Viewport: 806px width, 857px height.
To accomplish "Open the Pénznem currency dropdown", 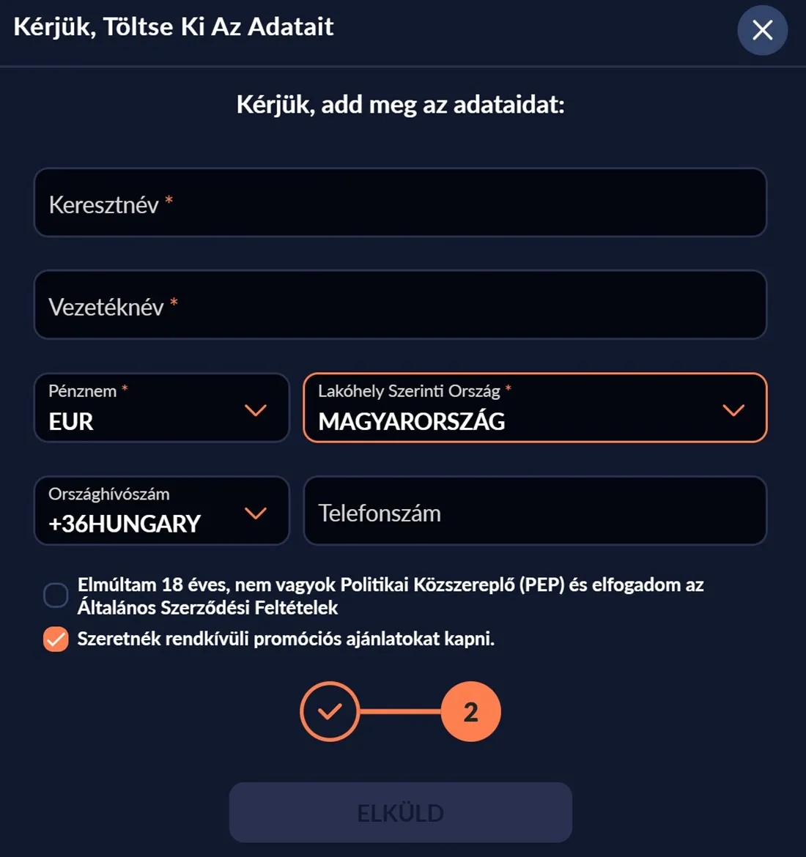I will pos(161,408).
